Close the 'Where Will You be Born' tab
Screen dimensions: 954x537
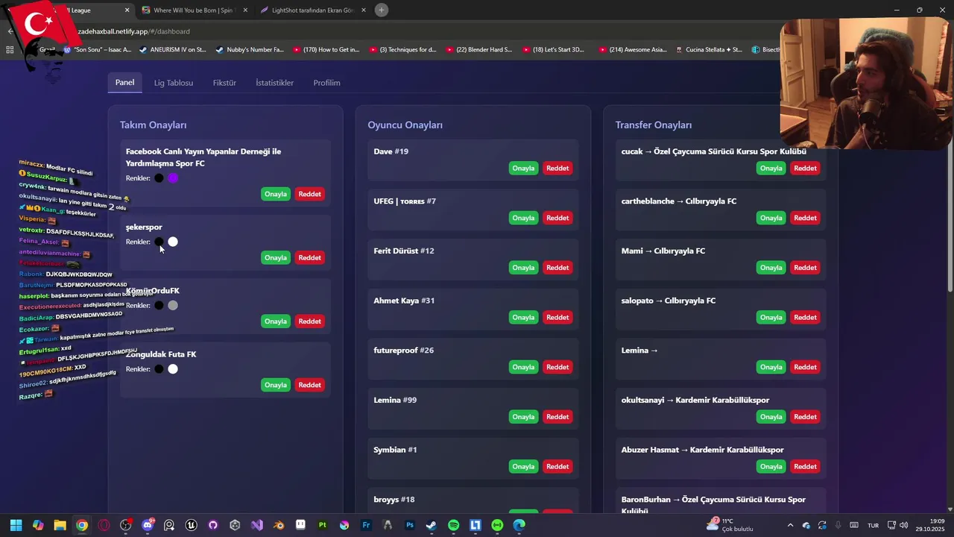[245, 10]
